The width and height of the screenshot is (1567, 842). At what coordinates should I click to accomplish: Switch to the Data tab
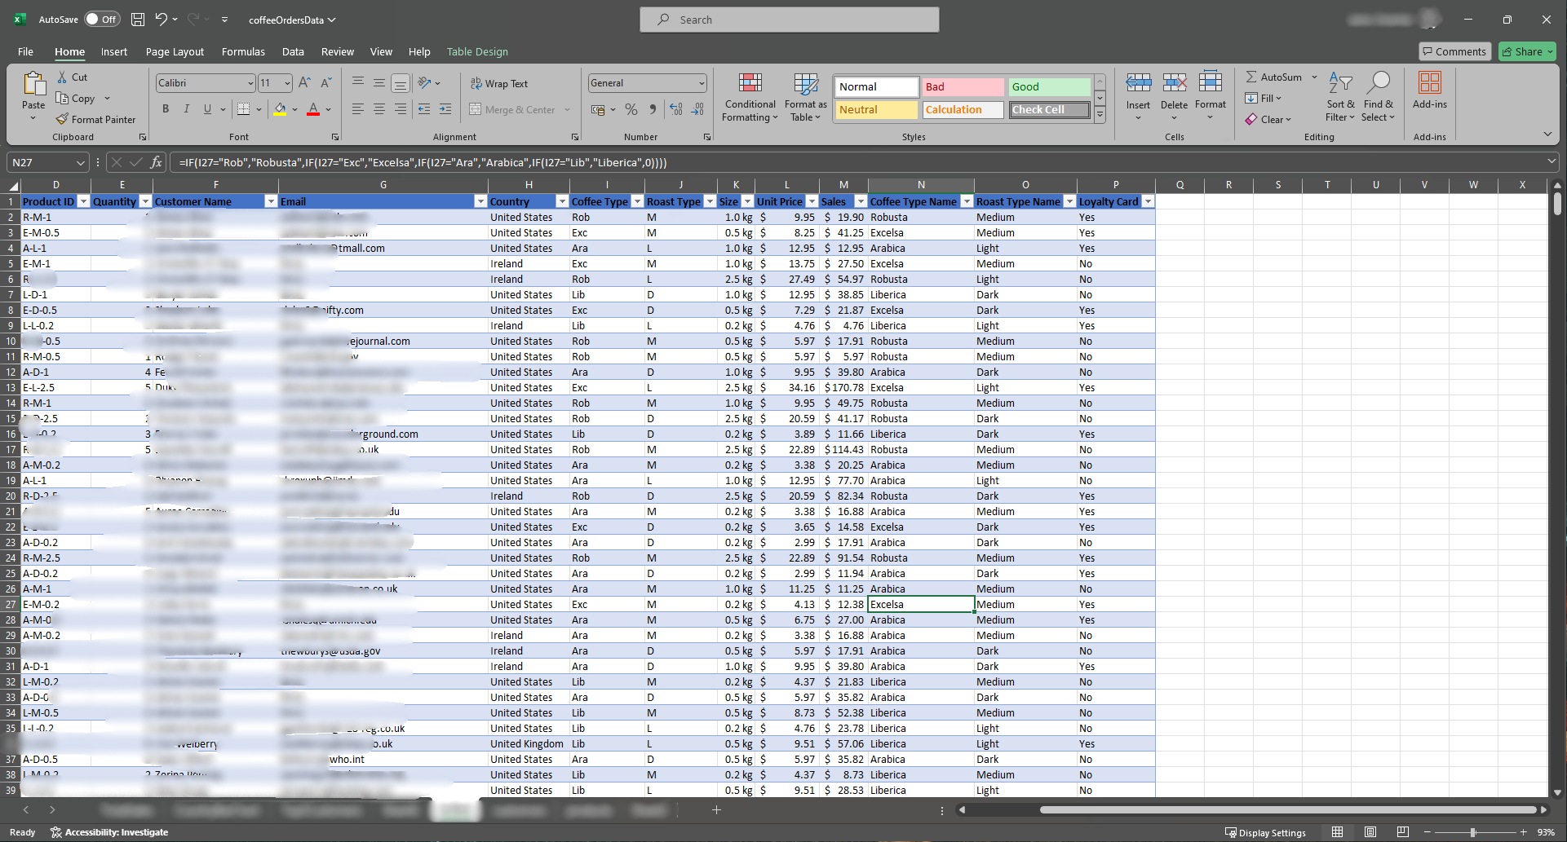(x=293, y=51)
